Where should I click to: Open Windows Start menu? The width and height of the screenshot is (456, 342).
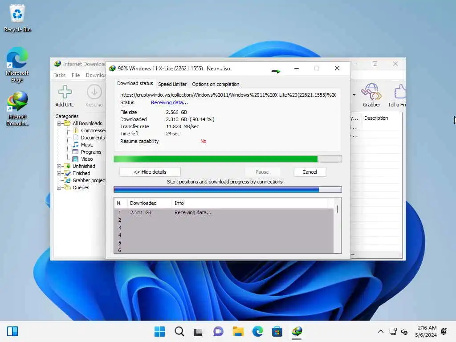pyautogui.click(x=159, y=331)
